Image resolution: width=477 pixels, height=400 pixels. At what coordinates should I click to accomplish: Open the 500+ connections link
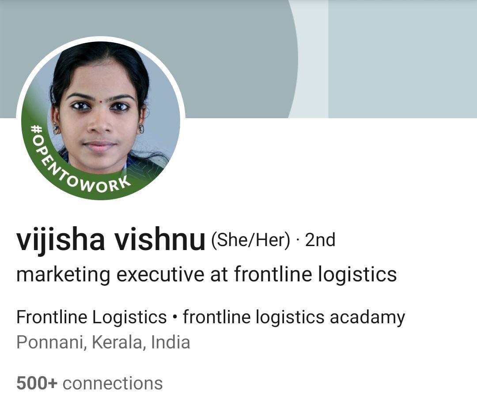click(x=89, y=383)
